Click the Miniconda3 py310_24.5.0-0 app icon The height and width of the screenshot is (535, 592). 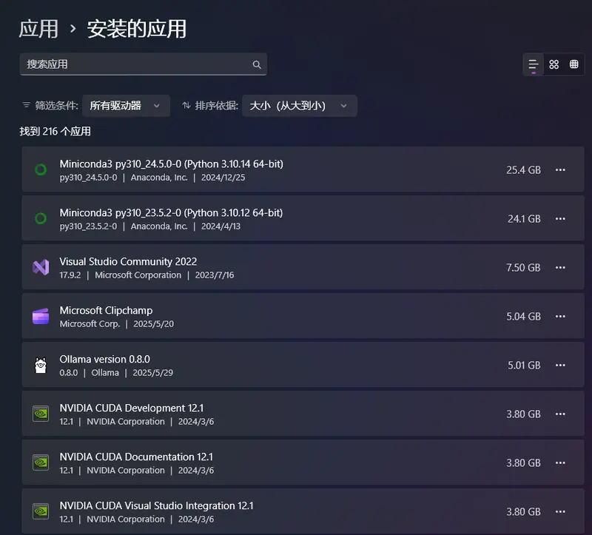[x=41, y=170]
